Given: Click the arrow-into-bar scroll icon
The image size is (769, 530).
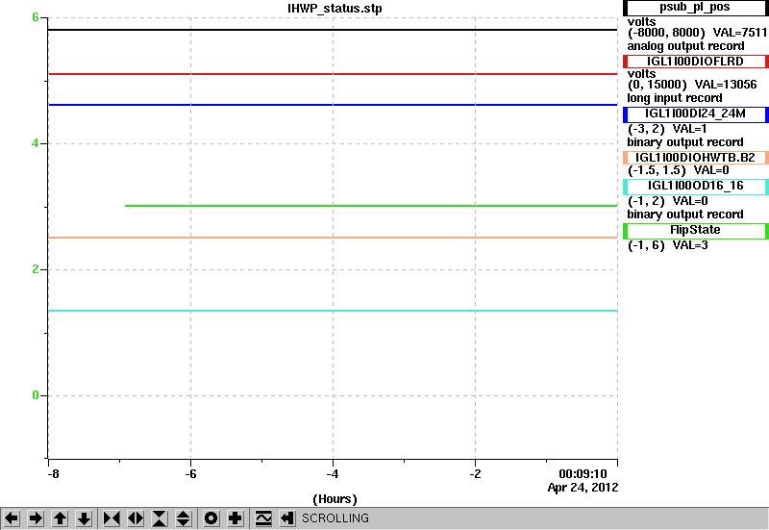Looking at the screenshot, I should pos(287,518).
